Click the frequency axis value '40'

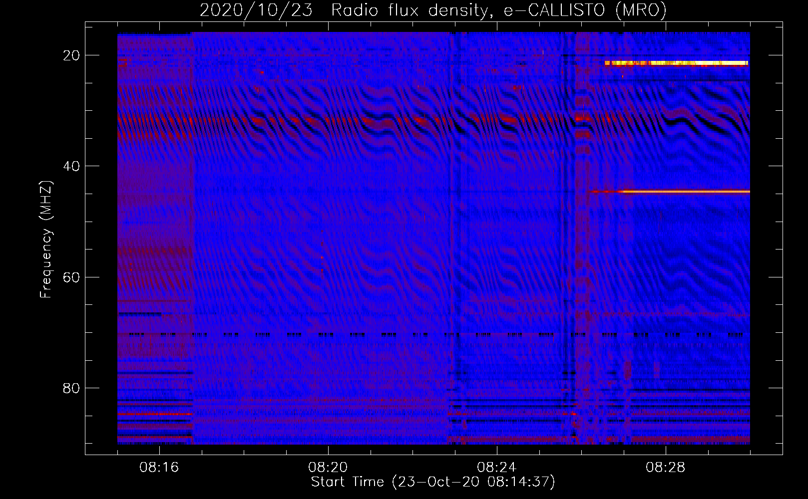click(x=72, y=166)
